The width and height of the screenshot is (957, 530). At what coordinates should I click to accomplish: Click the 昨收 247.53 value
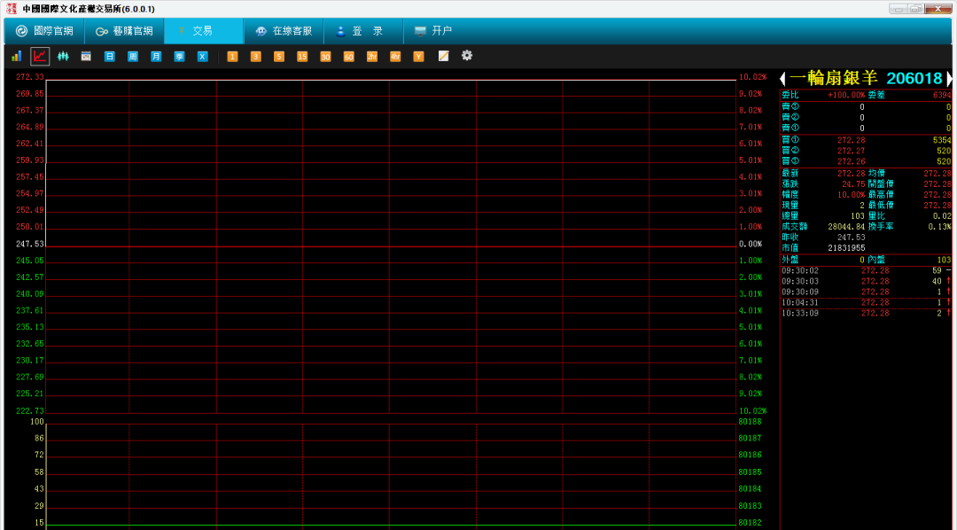[851, 238]
